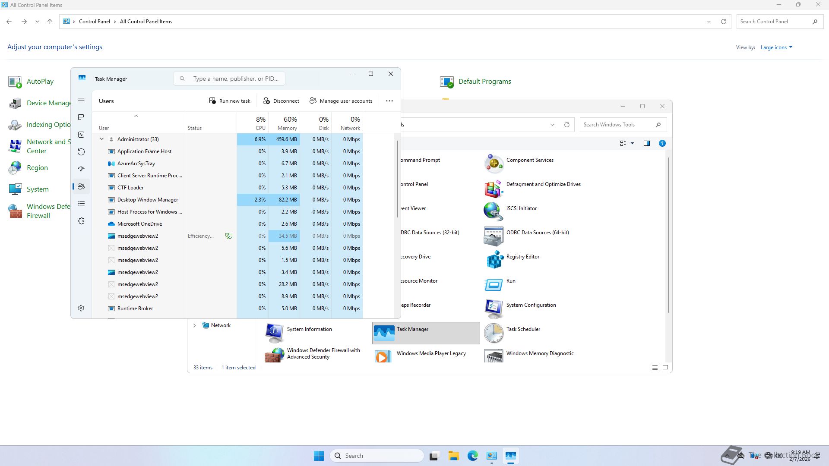Viewport: 829px width, 466px height.
Task: Open Registry Editor in Windows Tools
Action: pyautogui.click(x=522, y=257)
